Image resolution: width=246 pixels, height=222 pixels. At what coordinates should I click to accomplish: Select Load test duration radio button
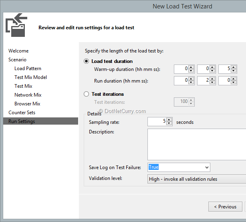click(x=86, y=61)
